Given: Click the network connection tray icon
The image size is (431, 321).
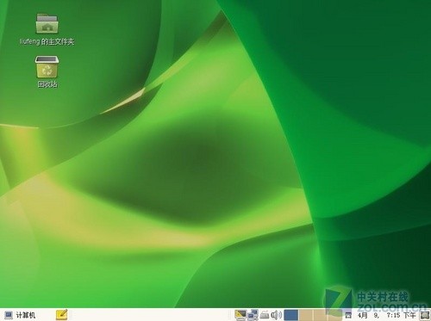Looking at the screenshot, I should (x=253, y=315).
